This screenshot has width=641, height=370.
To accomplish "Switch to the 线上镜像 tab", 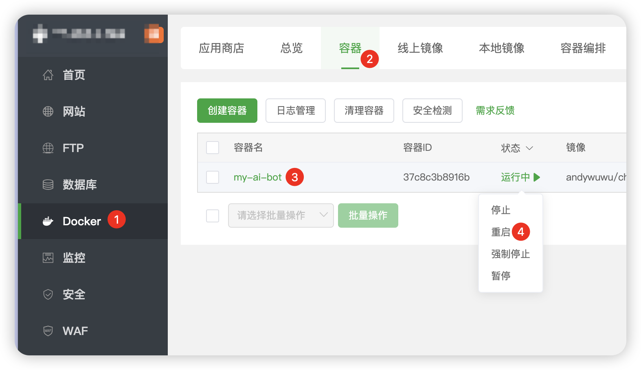I will (x=420, y=48).
